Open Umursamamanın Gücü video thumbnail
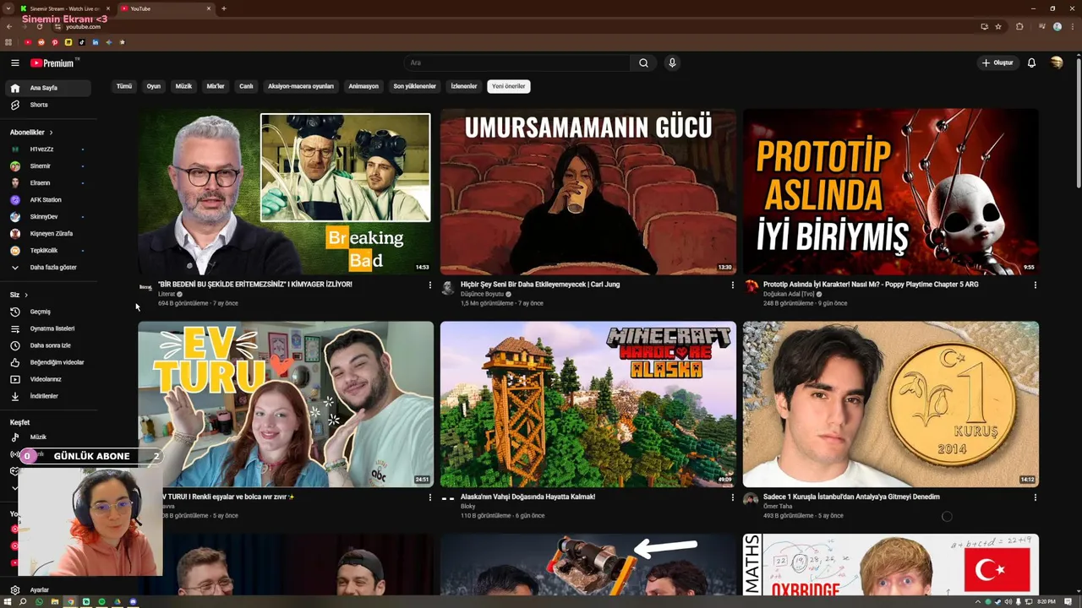Viewport: 1082px width, 608px height. tap(588, 192)
